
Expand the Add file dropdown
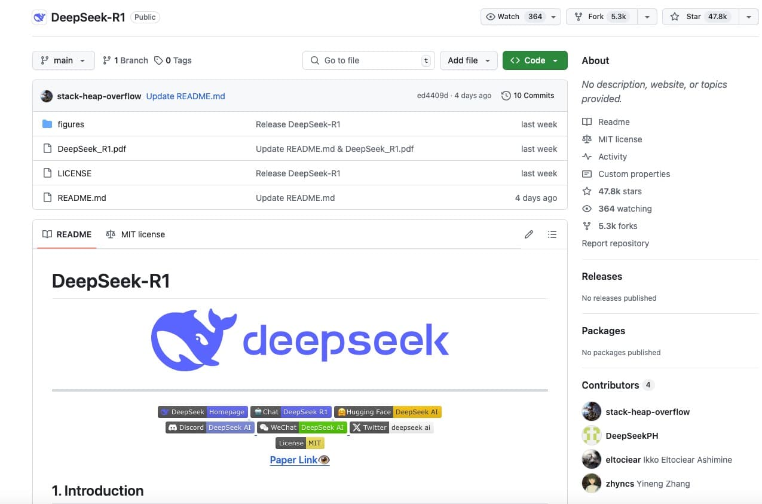(469, 60)
